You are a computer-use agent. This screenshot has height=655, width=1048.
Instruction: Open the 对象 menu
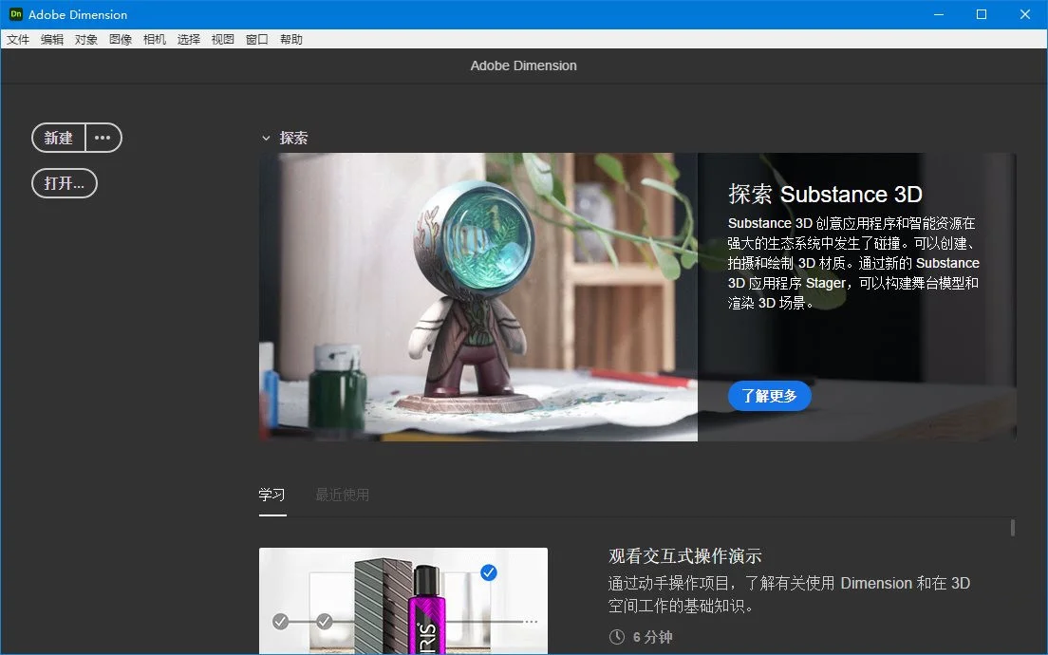85,39
